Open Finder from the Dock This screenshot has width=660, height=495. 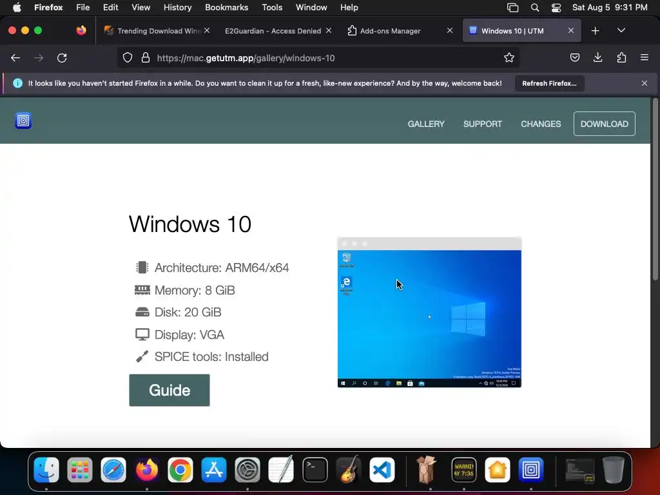pos(46,470)
